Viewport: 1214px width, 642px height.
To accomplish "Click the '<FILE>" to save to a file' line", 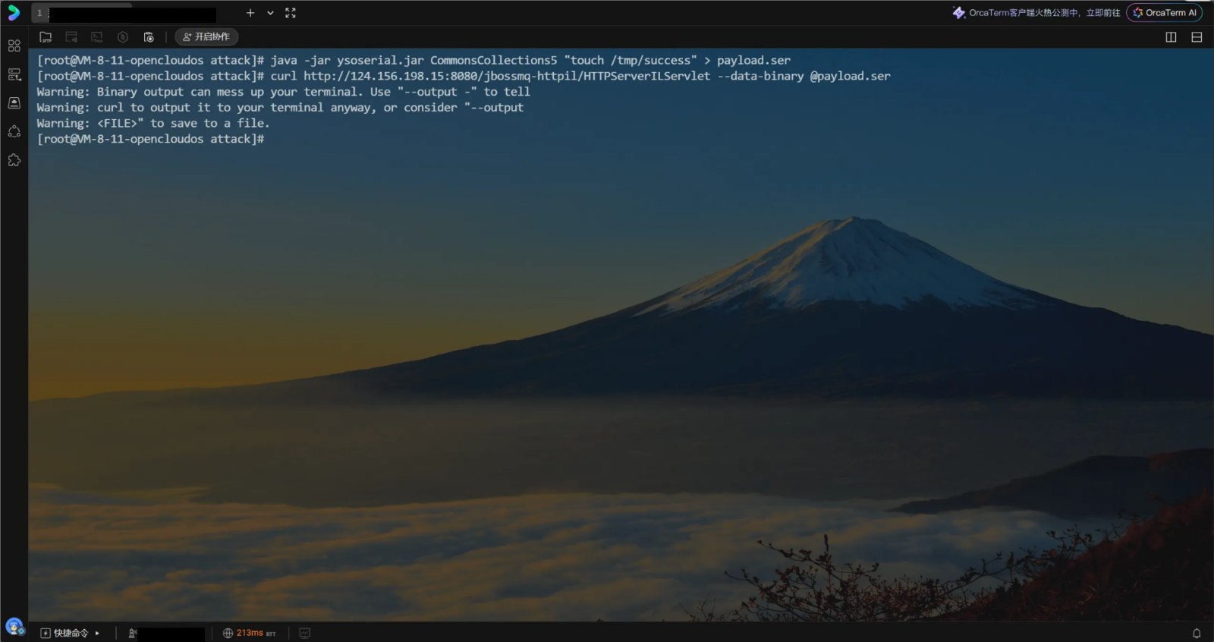I will pyautogui.click(x=153, y=123).
